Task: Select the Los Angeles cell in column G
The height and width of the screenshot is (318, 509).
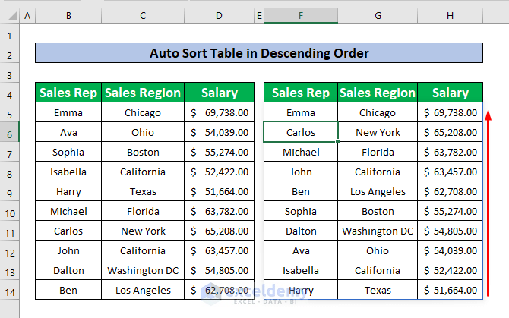Action: point(378,191)
